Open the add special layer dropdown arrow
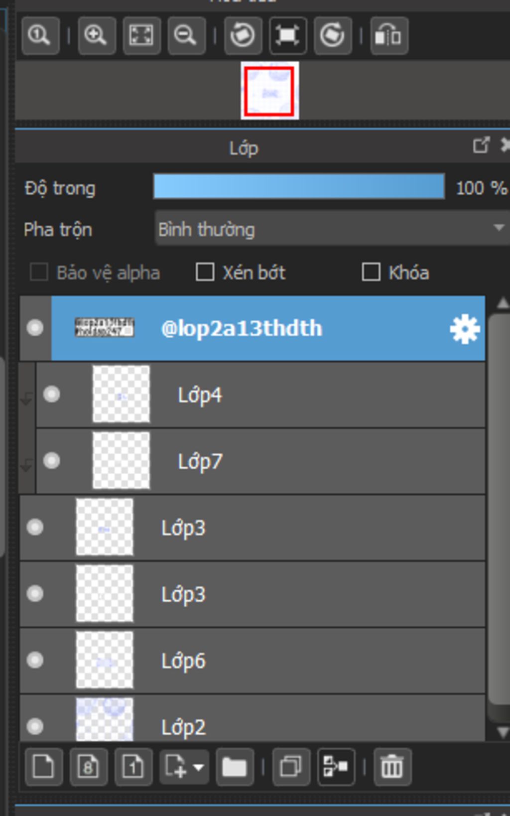The width and height of the screenshot is (510, 816). pyautogui.click(x=198, y=767)
